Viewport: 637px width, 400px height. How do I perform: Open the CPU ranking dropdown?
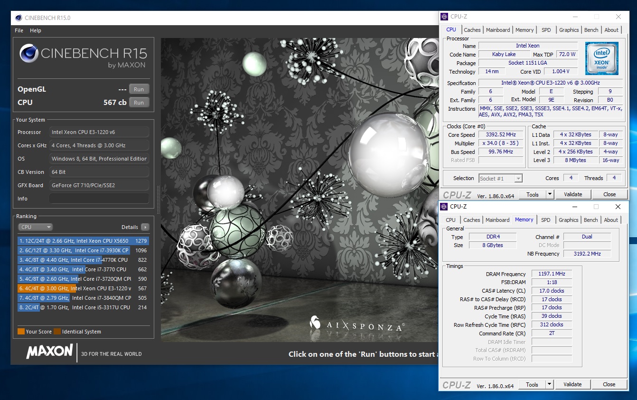36,227
